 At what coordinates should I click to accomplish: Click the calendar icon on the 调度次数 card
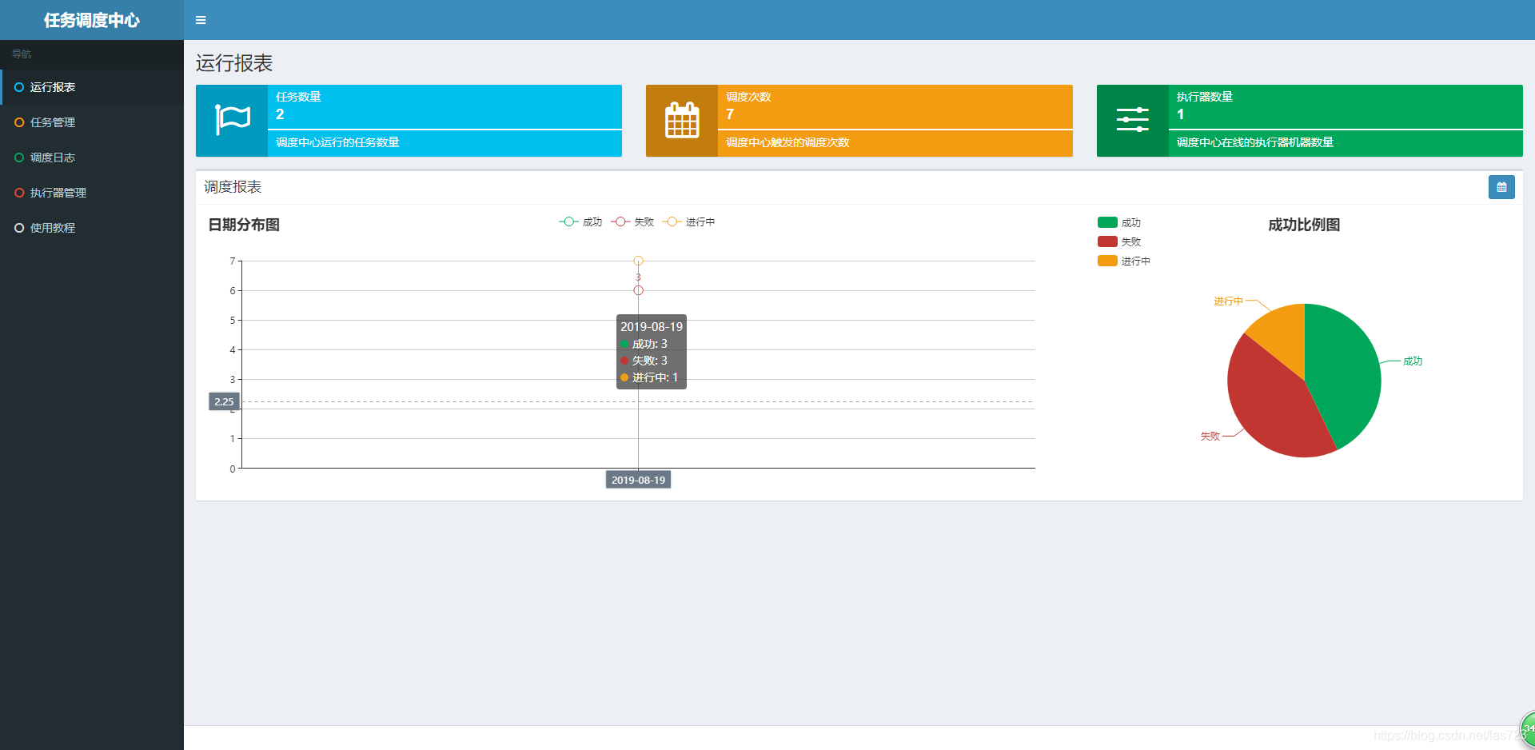pos(682,121)
